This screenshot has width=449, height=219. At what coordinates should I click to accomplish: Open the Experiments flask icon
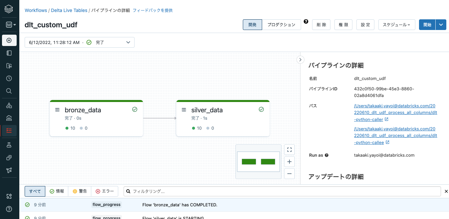tap(9, 145)
